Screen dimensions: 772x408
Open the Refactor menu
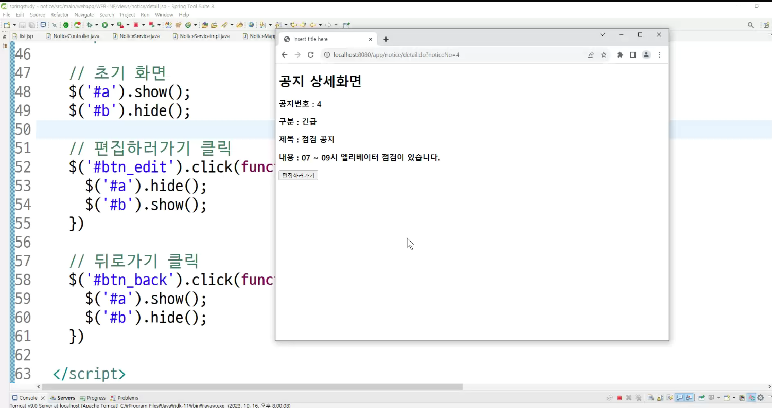point(60,15)
